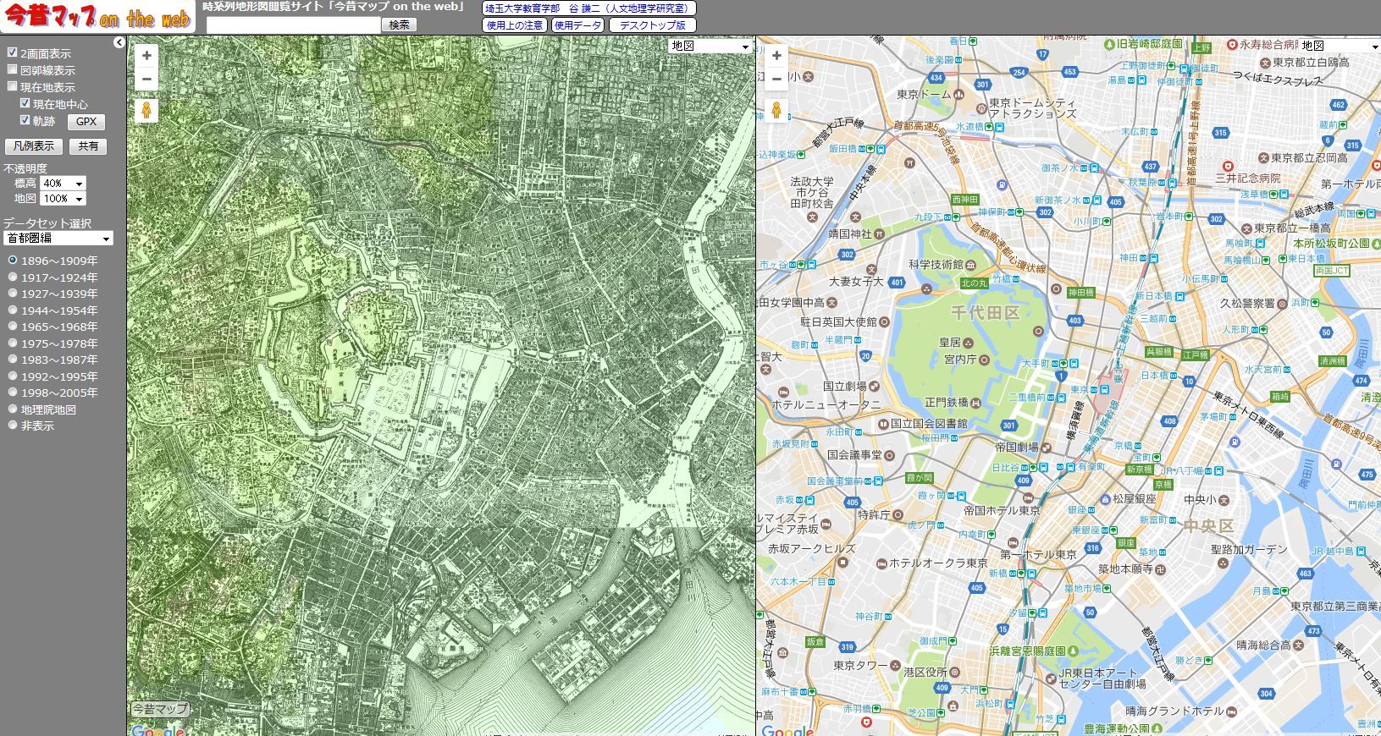The width and height of the screenshot is (1381, 736).
Task: Open the 地図 opacity 100% dropdown
Action: [64, 199]
